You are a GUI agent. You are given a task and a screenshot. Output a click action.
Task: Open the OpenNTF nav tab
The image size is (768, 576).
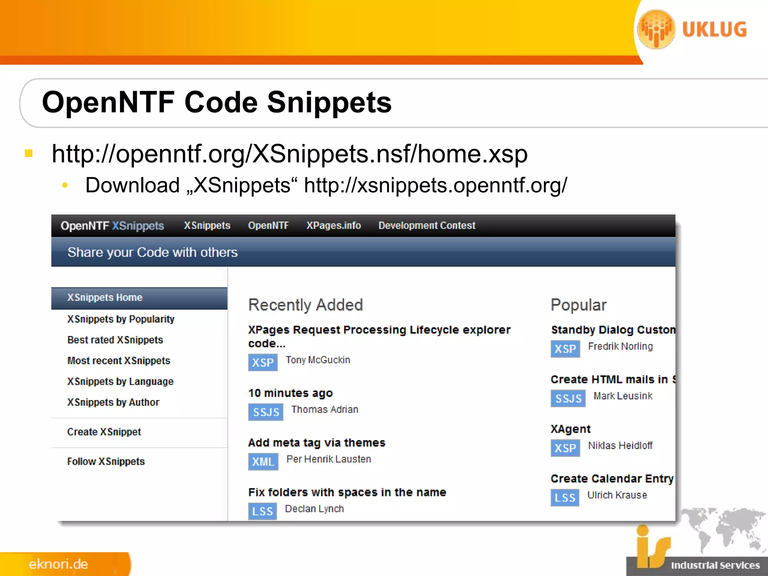[268, 225]
